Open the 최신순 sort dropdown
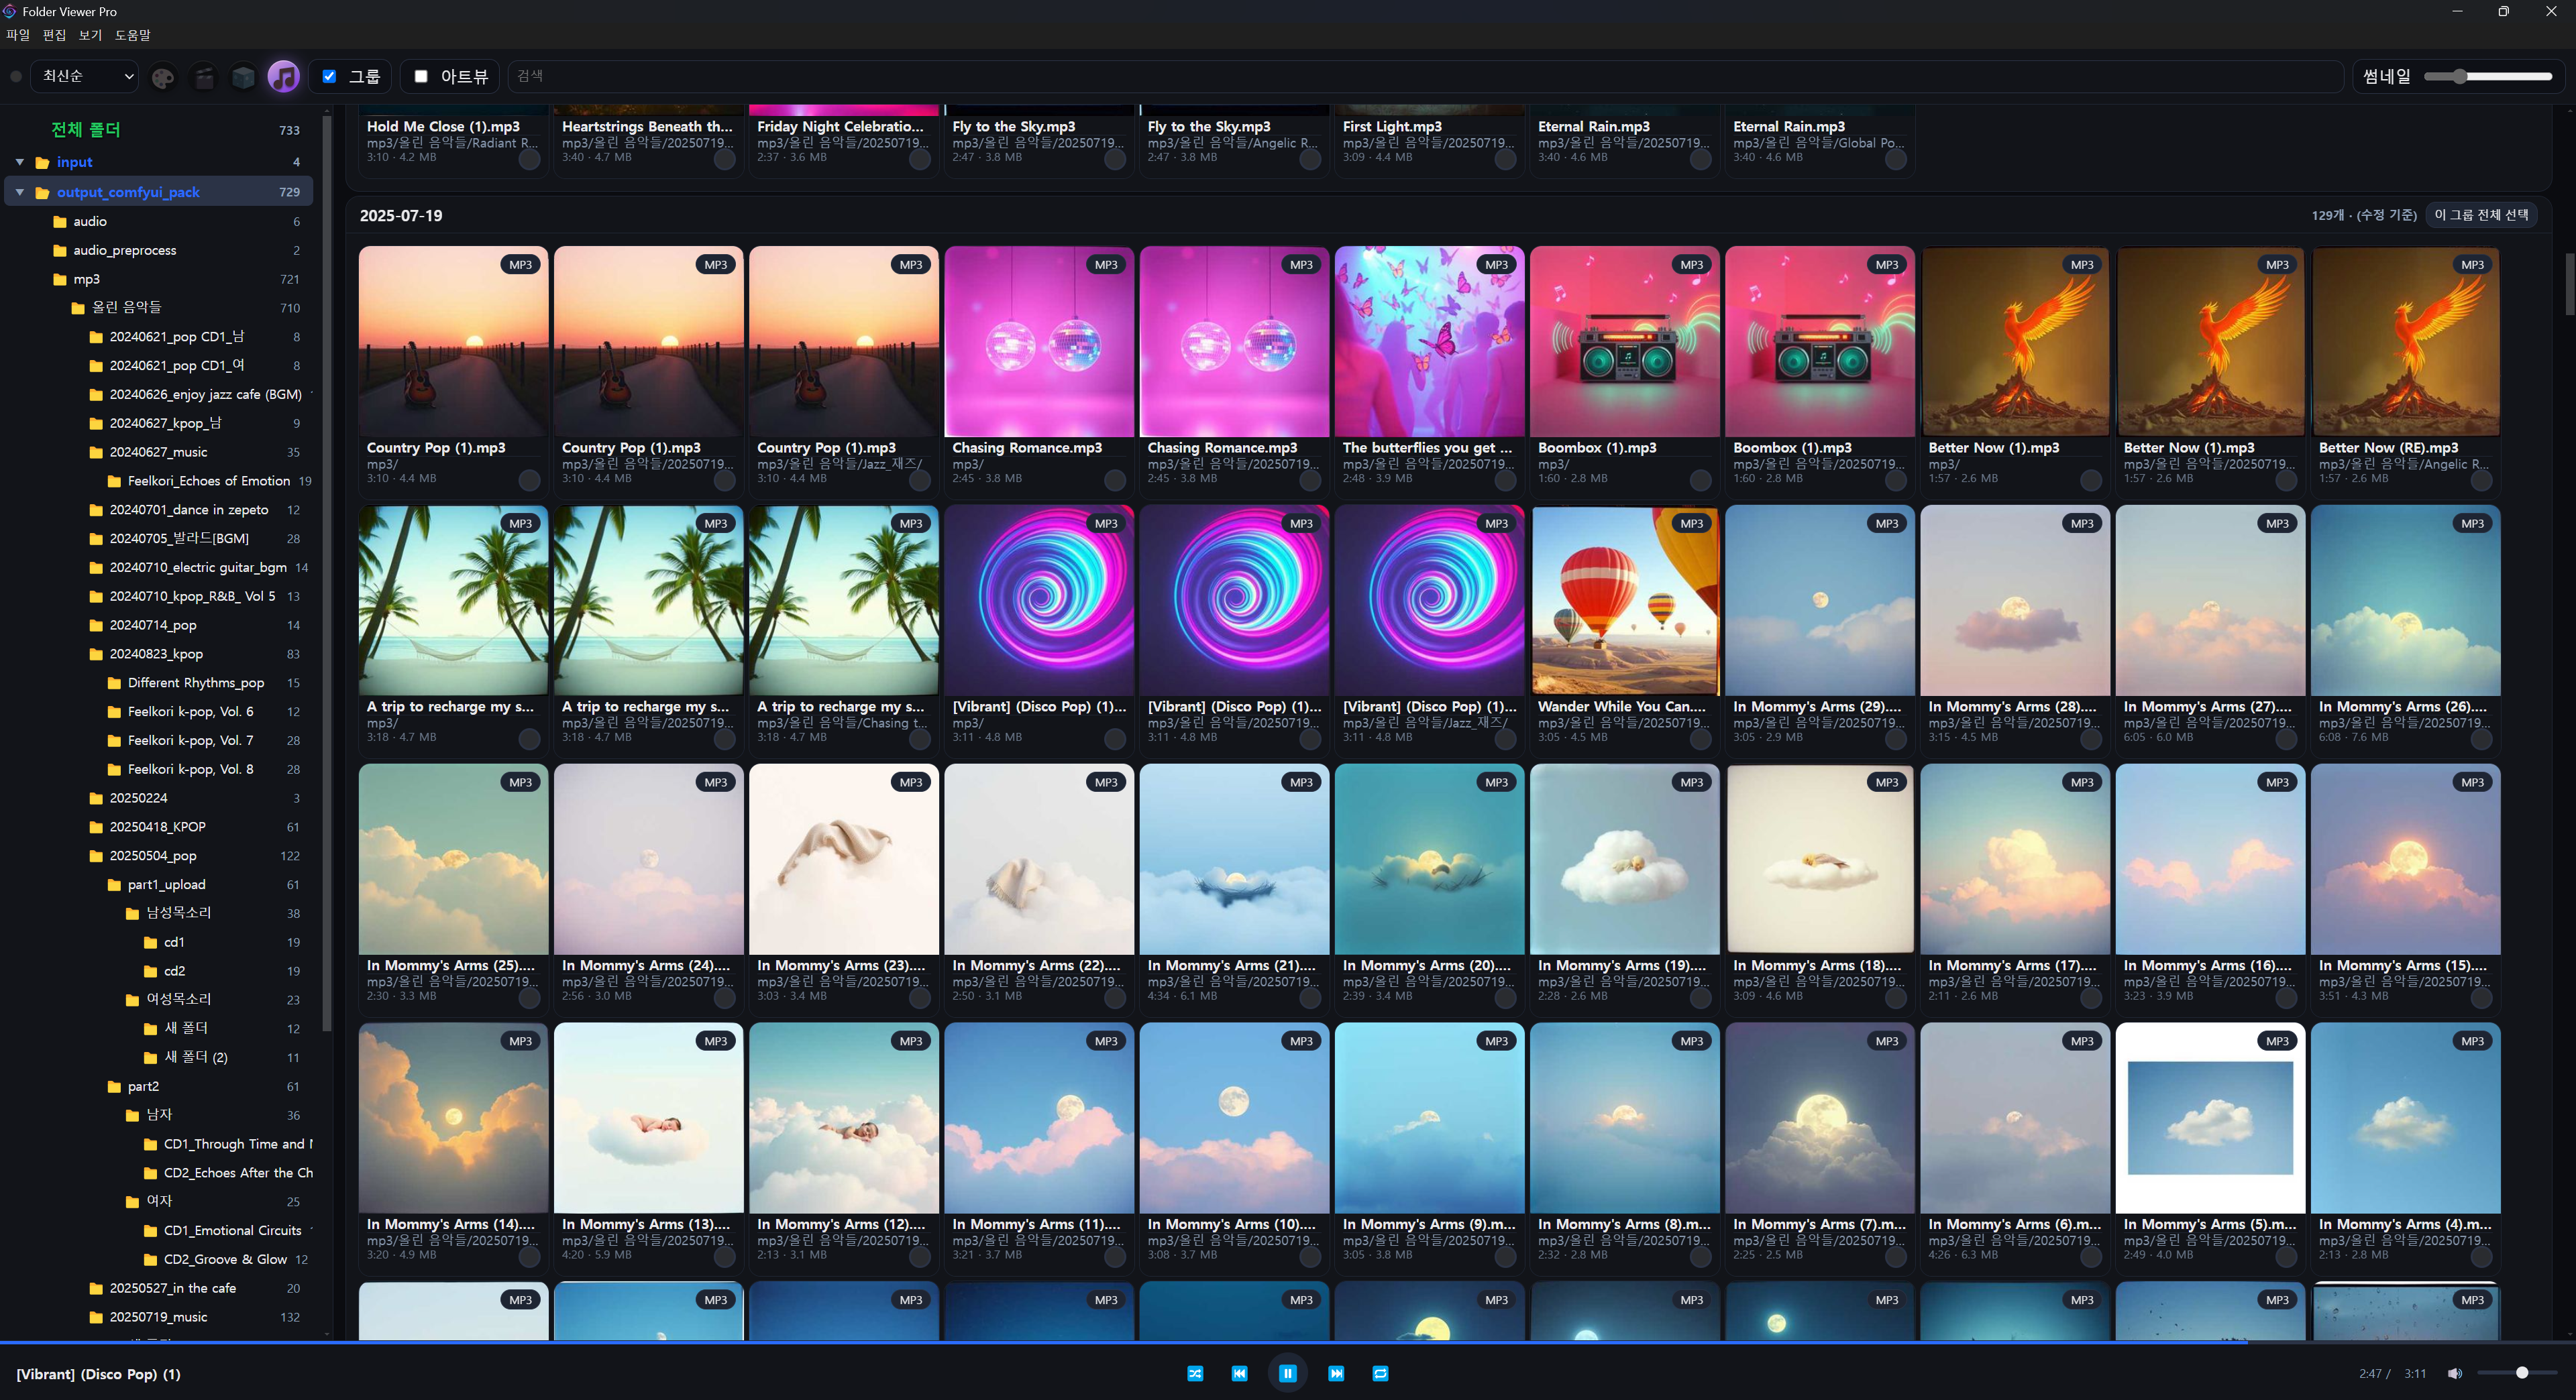The image size is (2576, 1400). (86, 76)
